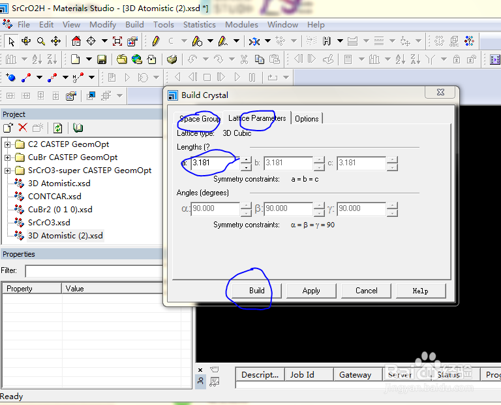Expand SrCrO3-super CASTEP GeomOpt folder
The height and width of the screenshot is (405, 501).
pyautogui.click(x=7, y=170)
